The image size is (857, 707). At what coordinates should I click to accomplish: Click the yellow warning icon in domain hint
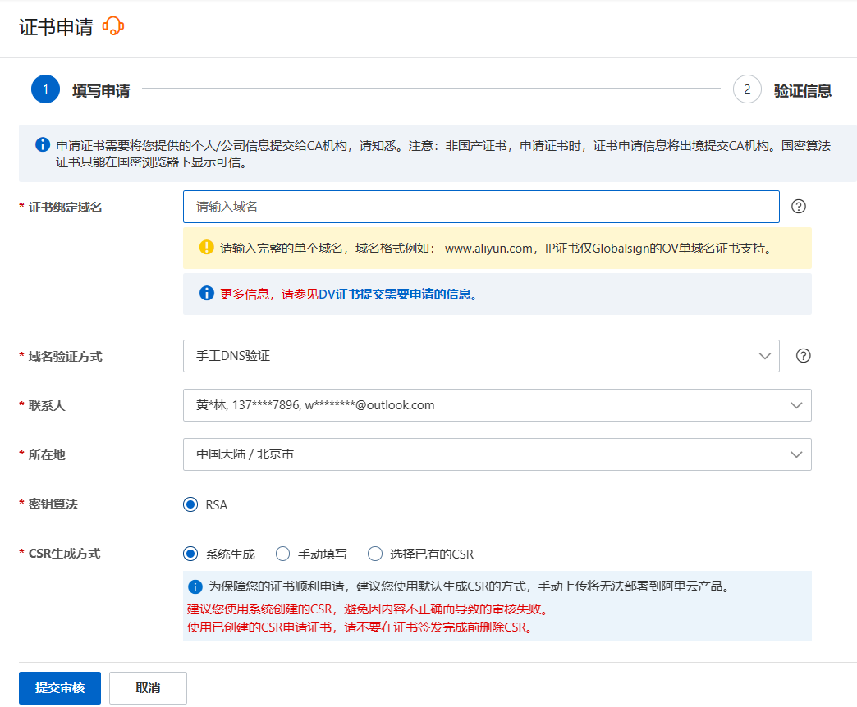[207, 248]
